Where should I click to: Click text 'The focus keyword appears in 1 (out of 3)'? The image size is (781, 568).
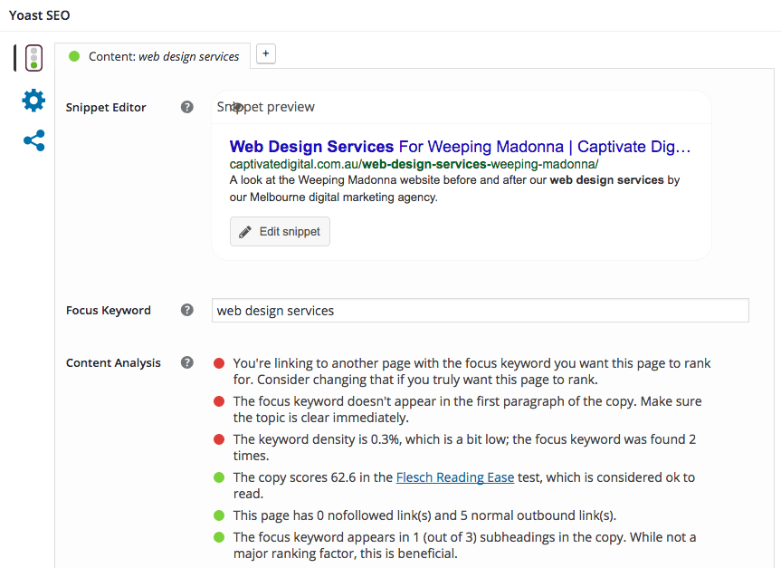354,537
